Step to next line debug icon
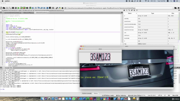 point(36,8)
